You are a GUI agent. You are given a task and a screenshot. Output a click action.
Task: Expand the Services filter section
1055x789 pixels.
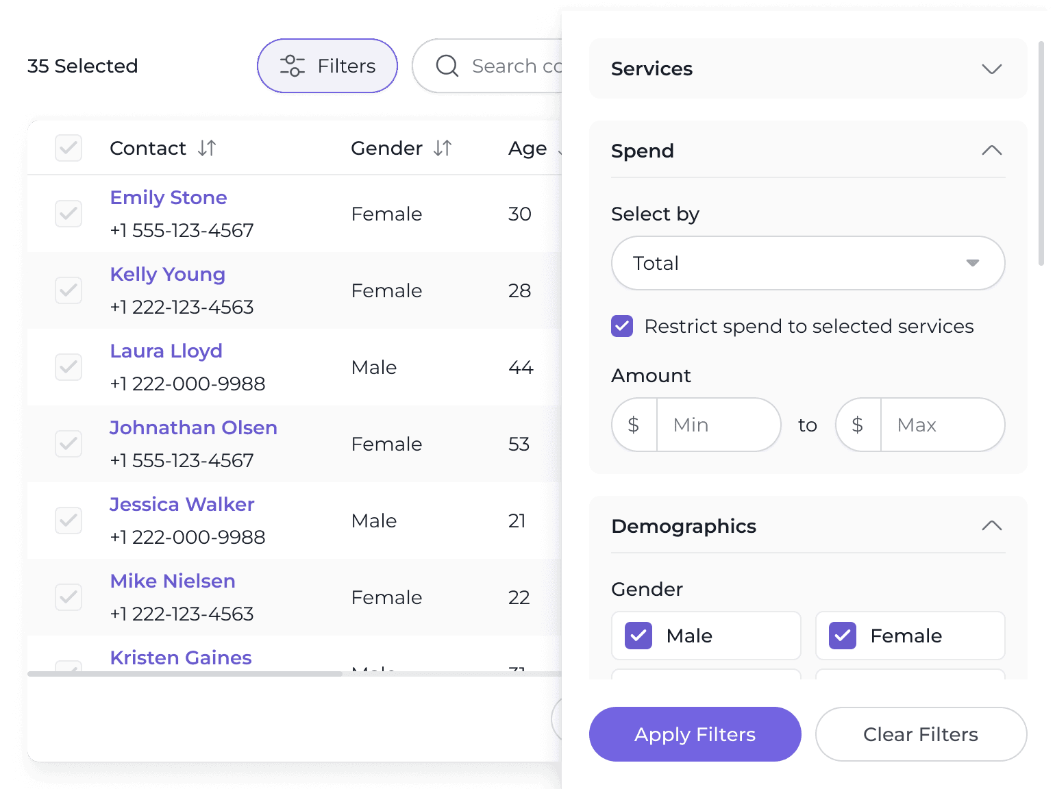991,68
